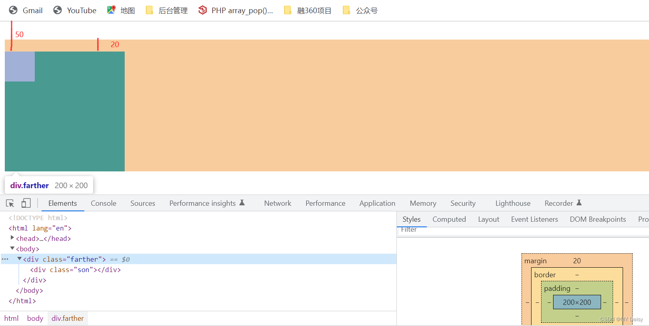This screenshot has height=326, width=649.
Task: Select the Layout sidebar tab
Action: pos(489,219)
